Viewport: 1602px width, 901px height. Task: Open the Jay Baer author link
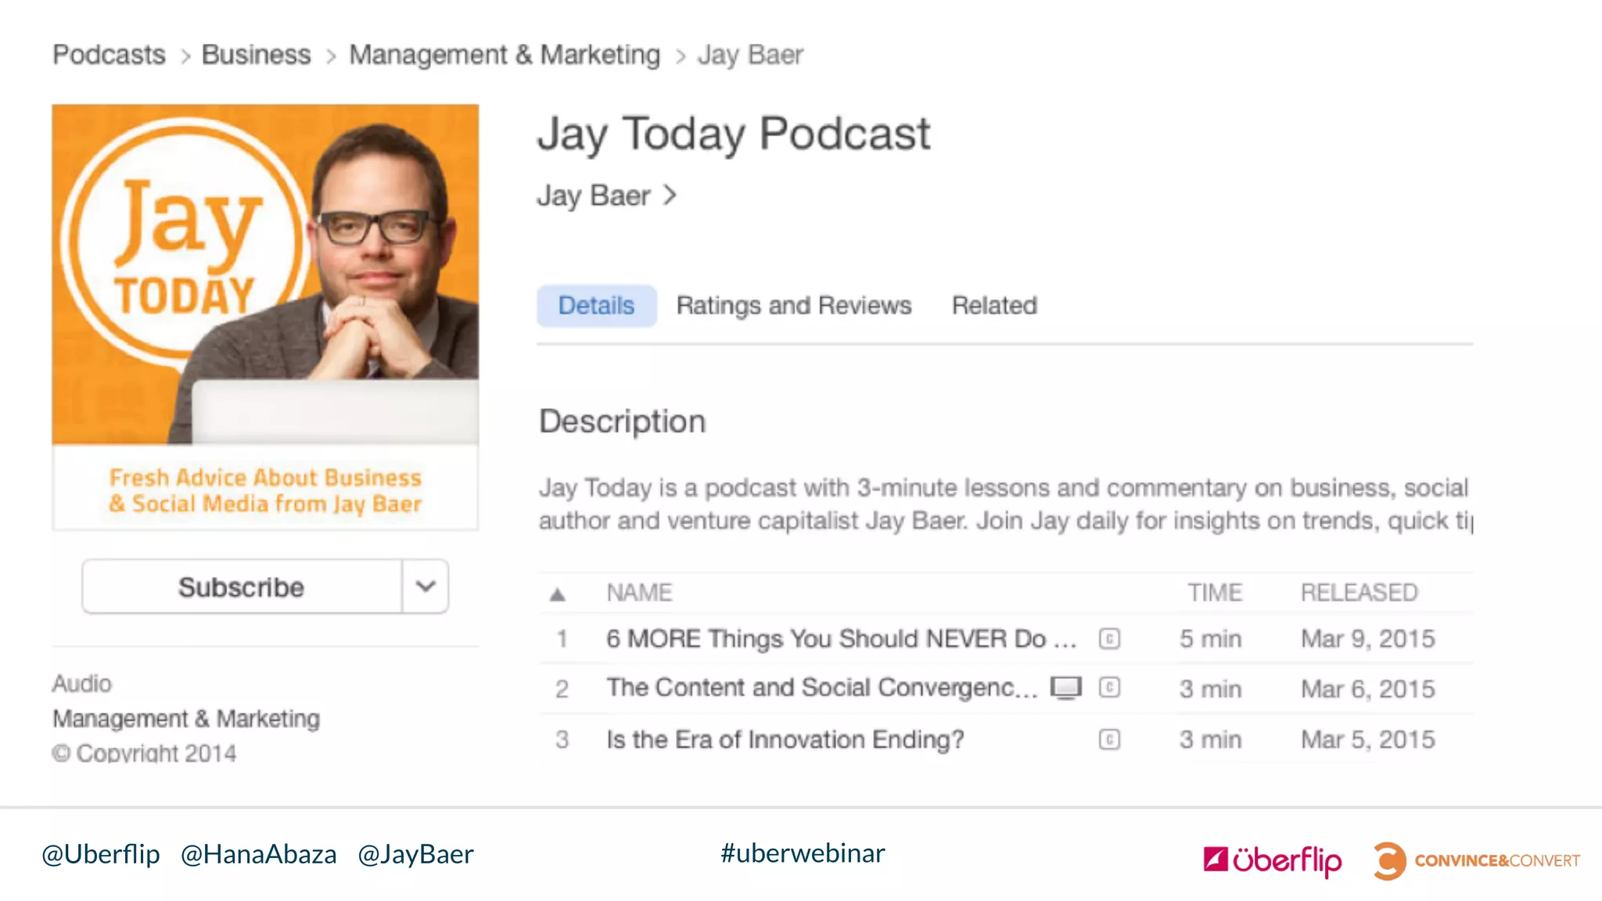click(594, 196)
